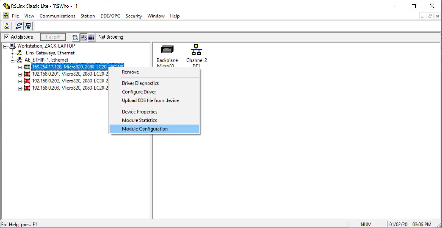Select AB_ETHIP-1, Ethernet tree label
The image size is (442, 228).
[x=47, y=60]
